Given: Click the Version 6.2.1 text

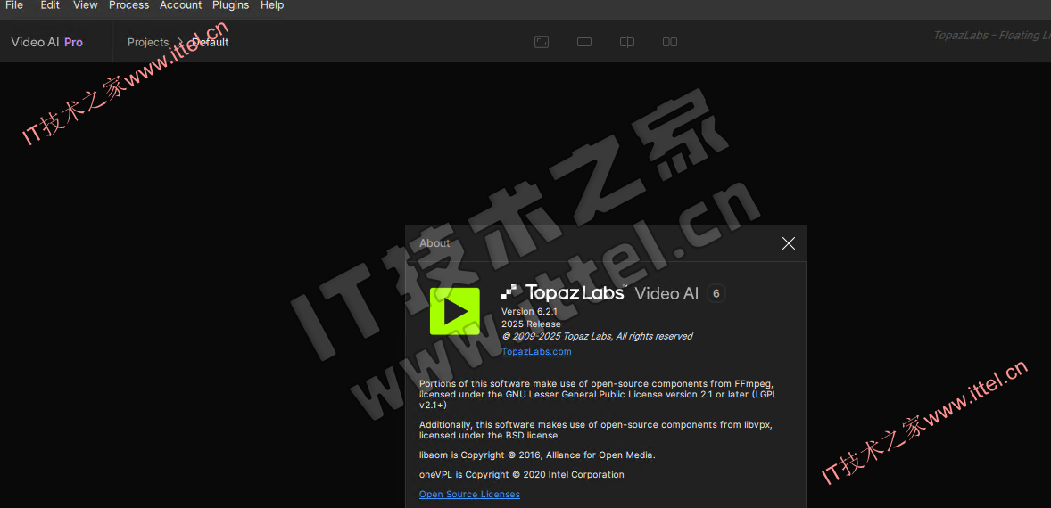Looking at the screenshot, I should [530, 312].
